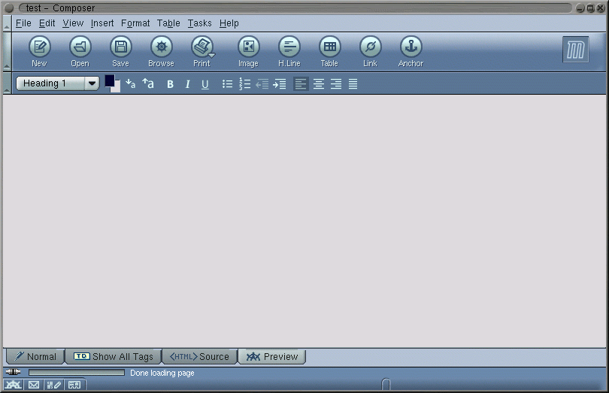
Task: Open Mail from the status bar envelope icon
Action: pos(34,385)
